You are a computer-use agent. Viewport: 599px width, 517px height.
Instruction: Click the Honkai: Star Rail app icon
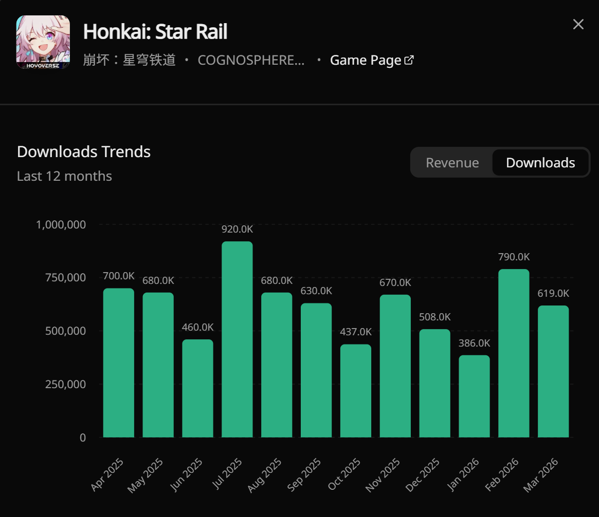[43, 42]
